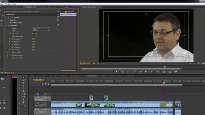Screen dimensions: 205x115
Task: Open playback resolution Full dropdown
Action: [x=192, y=63]
